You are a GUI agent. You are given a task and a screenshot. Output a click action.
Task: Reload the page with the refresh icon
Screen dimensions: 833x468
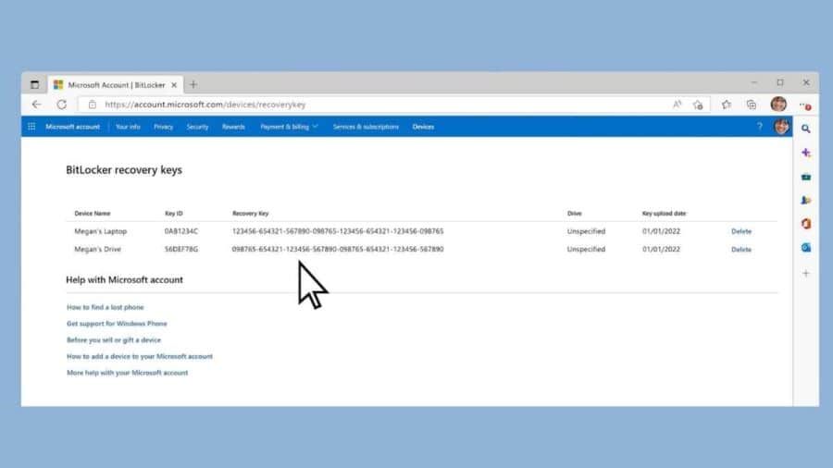pos(62,105)
